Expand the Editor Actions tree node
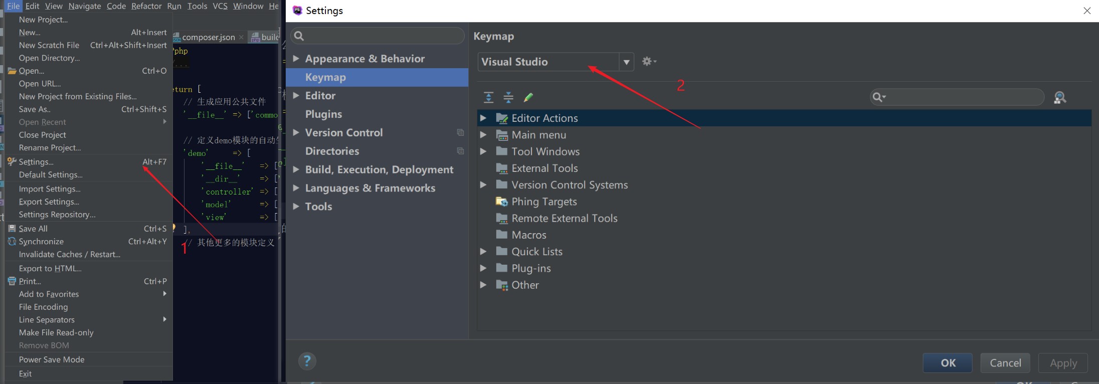 [x=483, y=118]
